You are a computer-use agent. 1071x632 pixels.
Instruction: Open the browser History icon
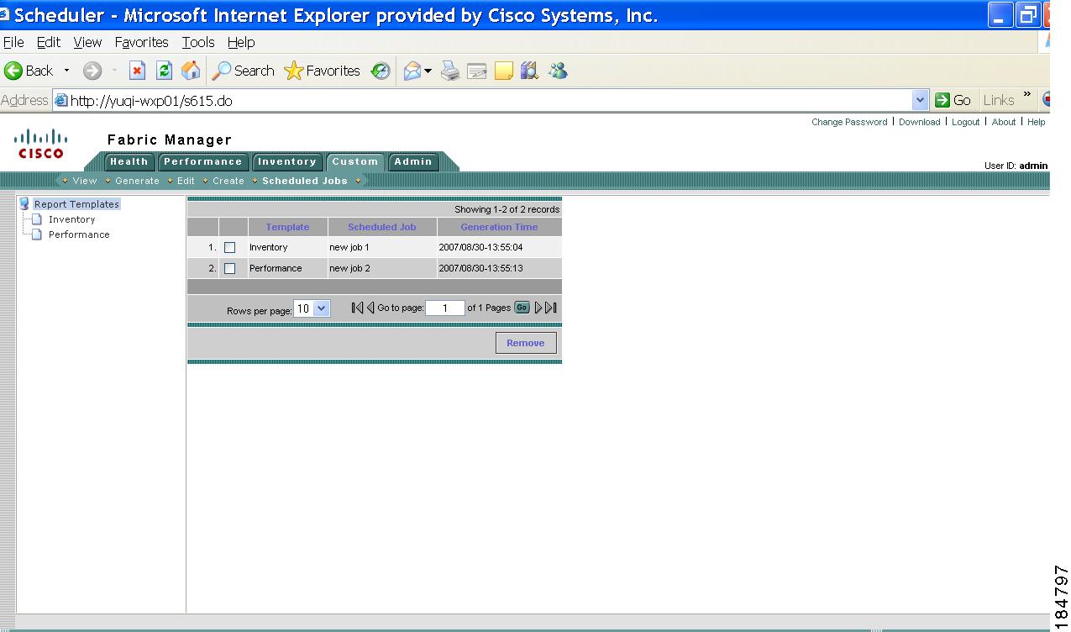[381, 71]
